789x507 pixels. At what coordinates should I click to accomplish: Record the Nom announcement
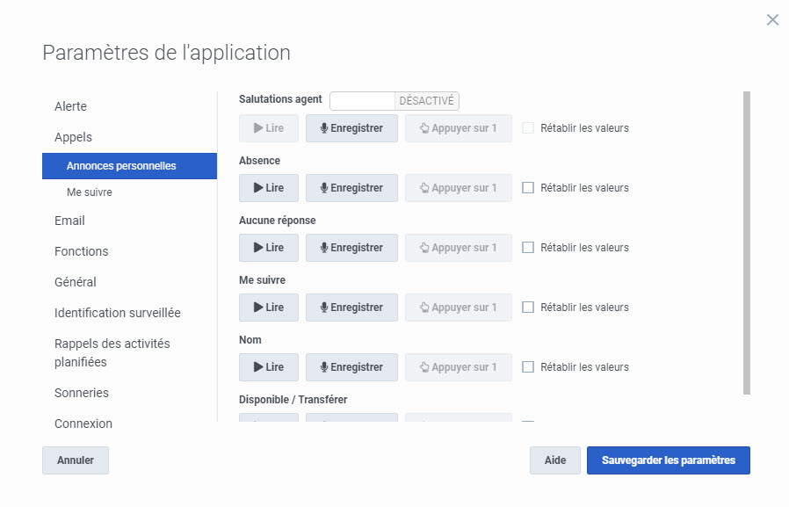351,367
